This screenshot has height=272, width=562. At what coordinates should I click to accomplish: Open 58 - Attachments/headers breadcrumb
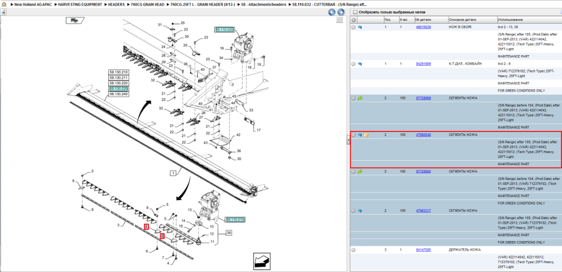click(264, 4)
